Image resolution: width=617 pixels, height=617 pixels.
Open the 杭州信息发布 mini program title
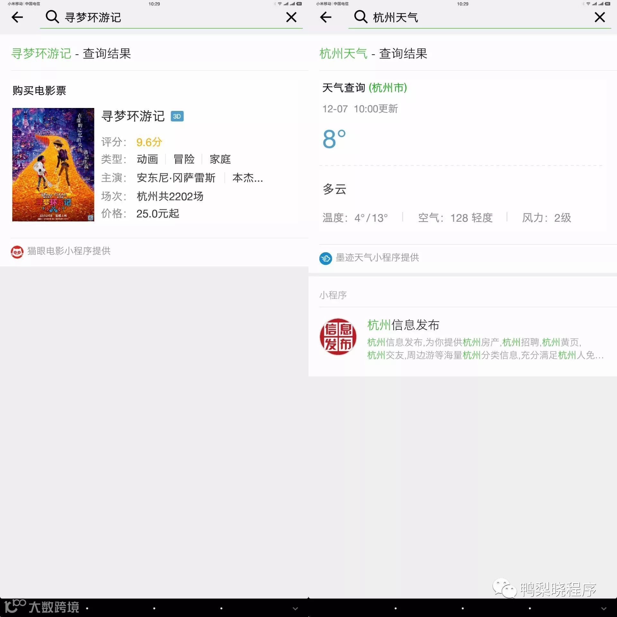pyautogui.click(x=403, y=325)
